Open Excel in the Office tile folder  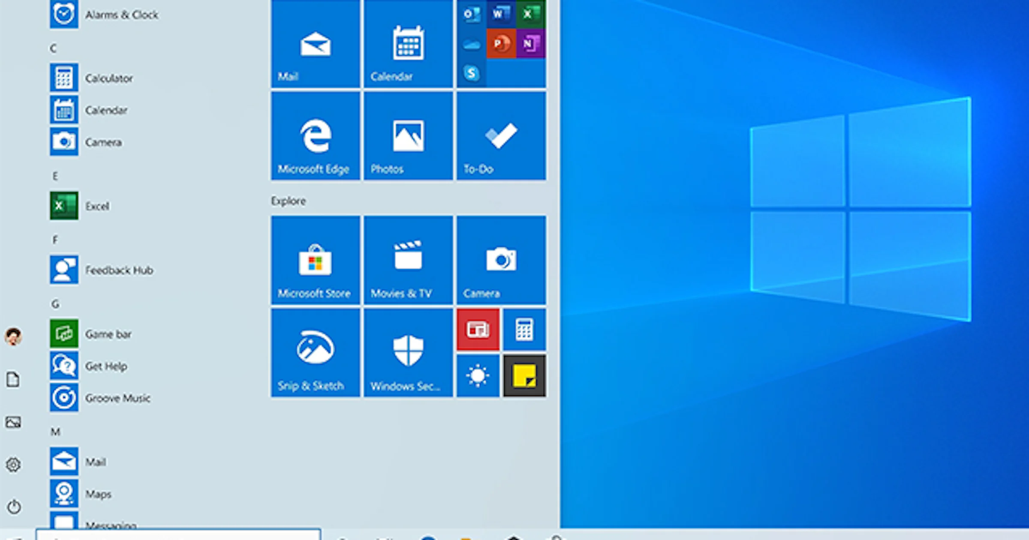(531, 14)
